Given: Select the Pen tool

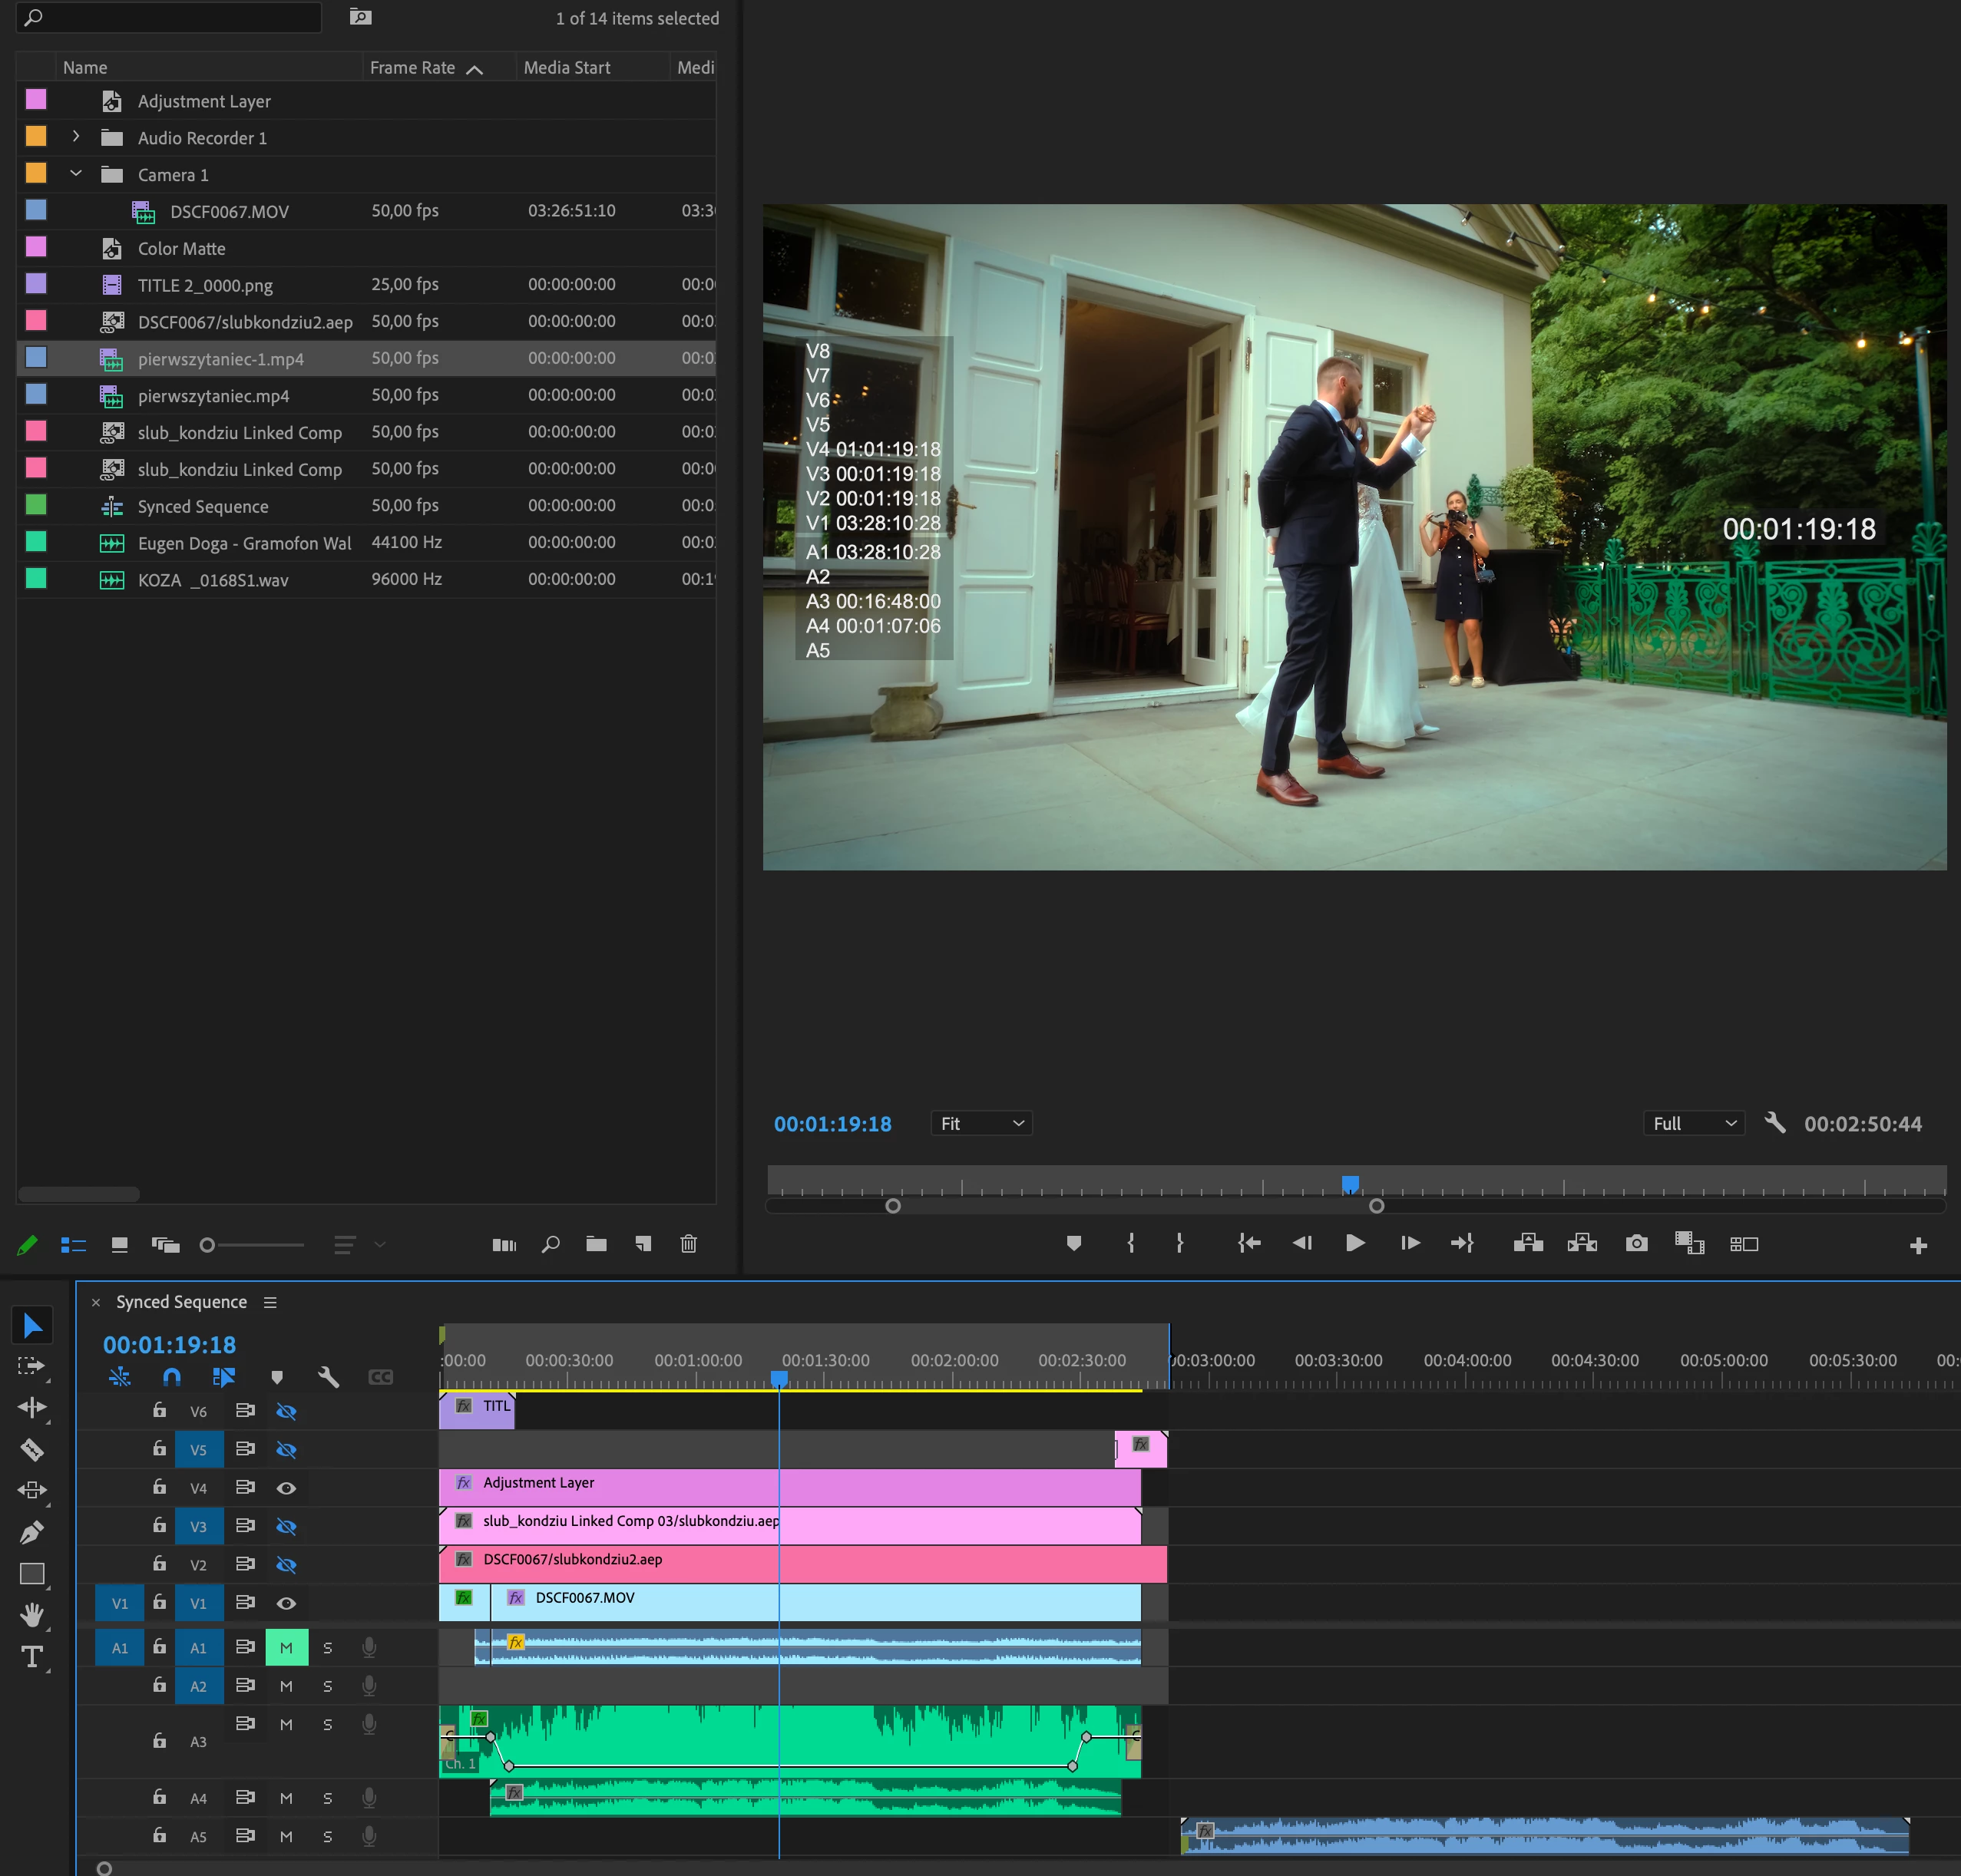Looking at the screenshot, I should [32, 1532].
